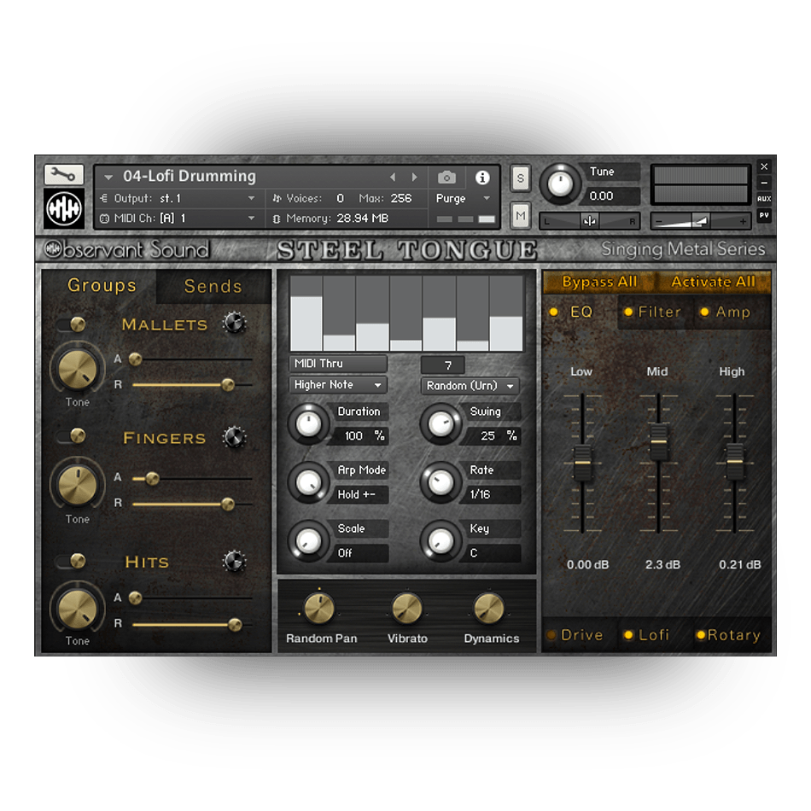811x811 pixels.
Task: Toggle the EQ effect LED
Action: click(554, 312)
